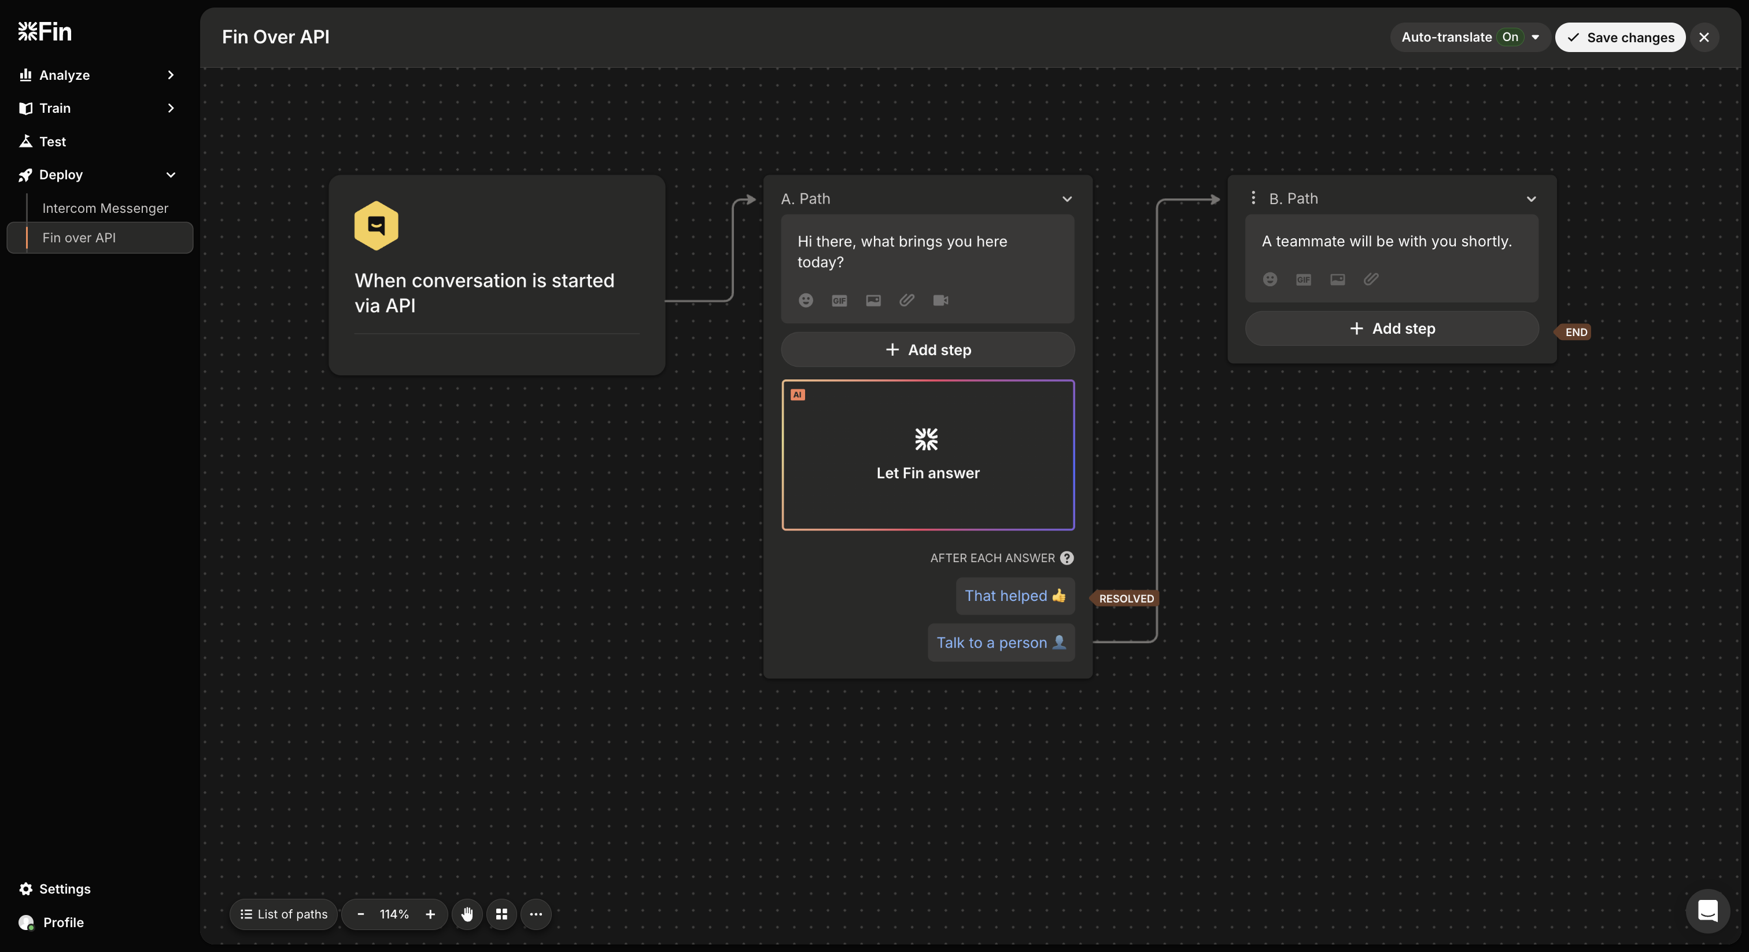
Task: Click the Profile avatar icon
Action: click(x=27, y=922)
